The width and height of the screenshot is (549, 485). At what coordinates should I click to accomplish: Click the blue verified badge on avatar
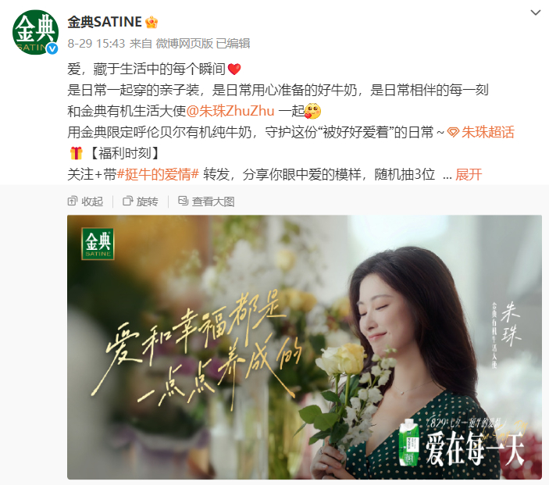[x=52, y=49]
